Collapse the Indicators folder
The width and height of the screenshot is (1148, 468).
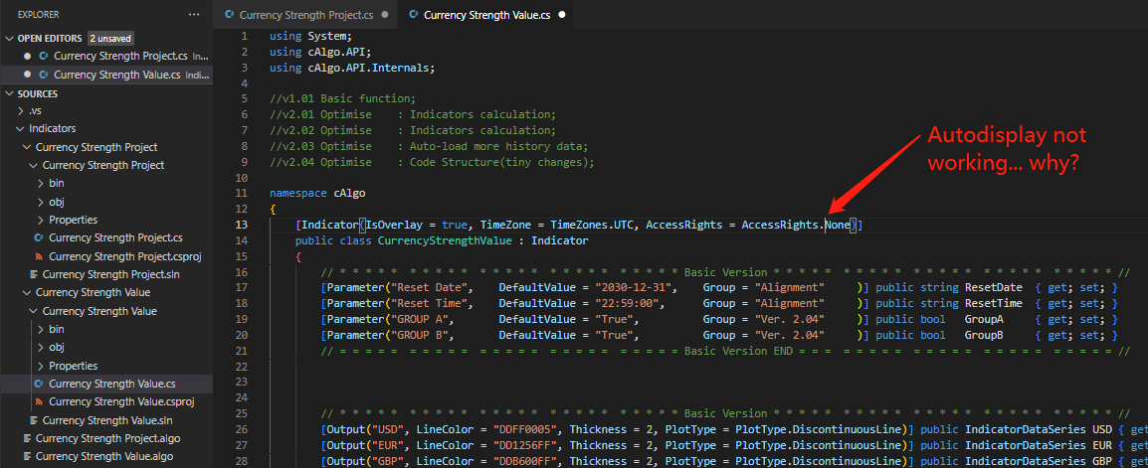pos(21,129)
